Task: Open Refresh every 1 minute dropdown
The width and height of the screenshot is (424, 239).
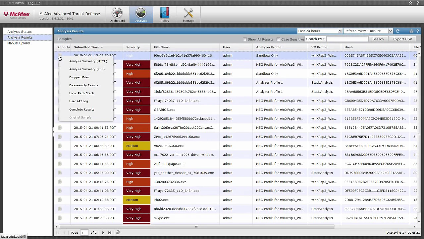Action: point(368,31)
